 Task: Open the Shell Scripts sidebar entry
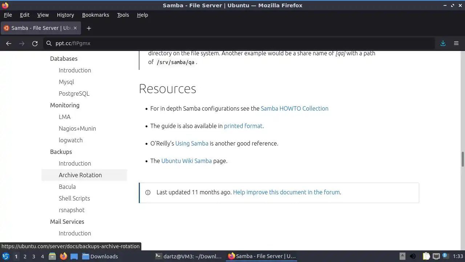tap(74, 198)
